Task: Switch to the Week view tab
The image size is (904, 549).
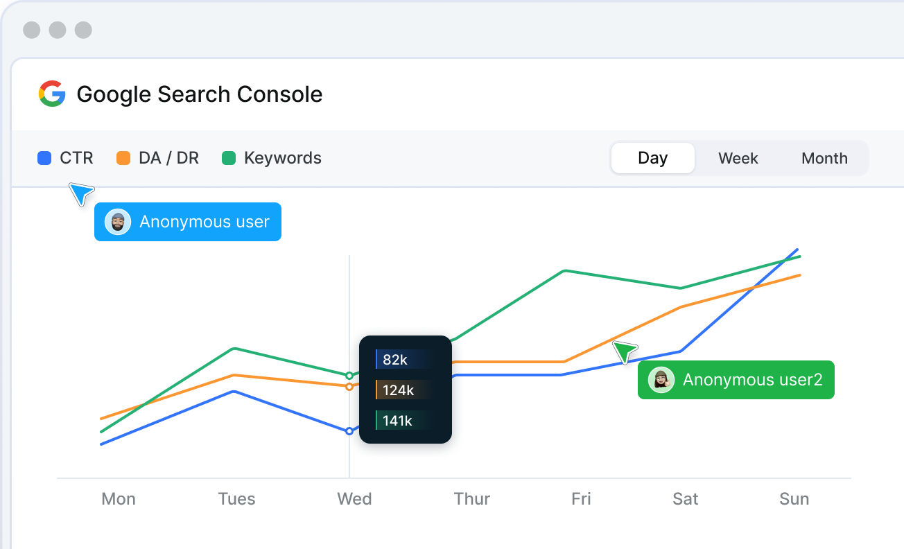Action: coord(738,158)
